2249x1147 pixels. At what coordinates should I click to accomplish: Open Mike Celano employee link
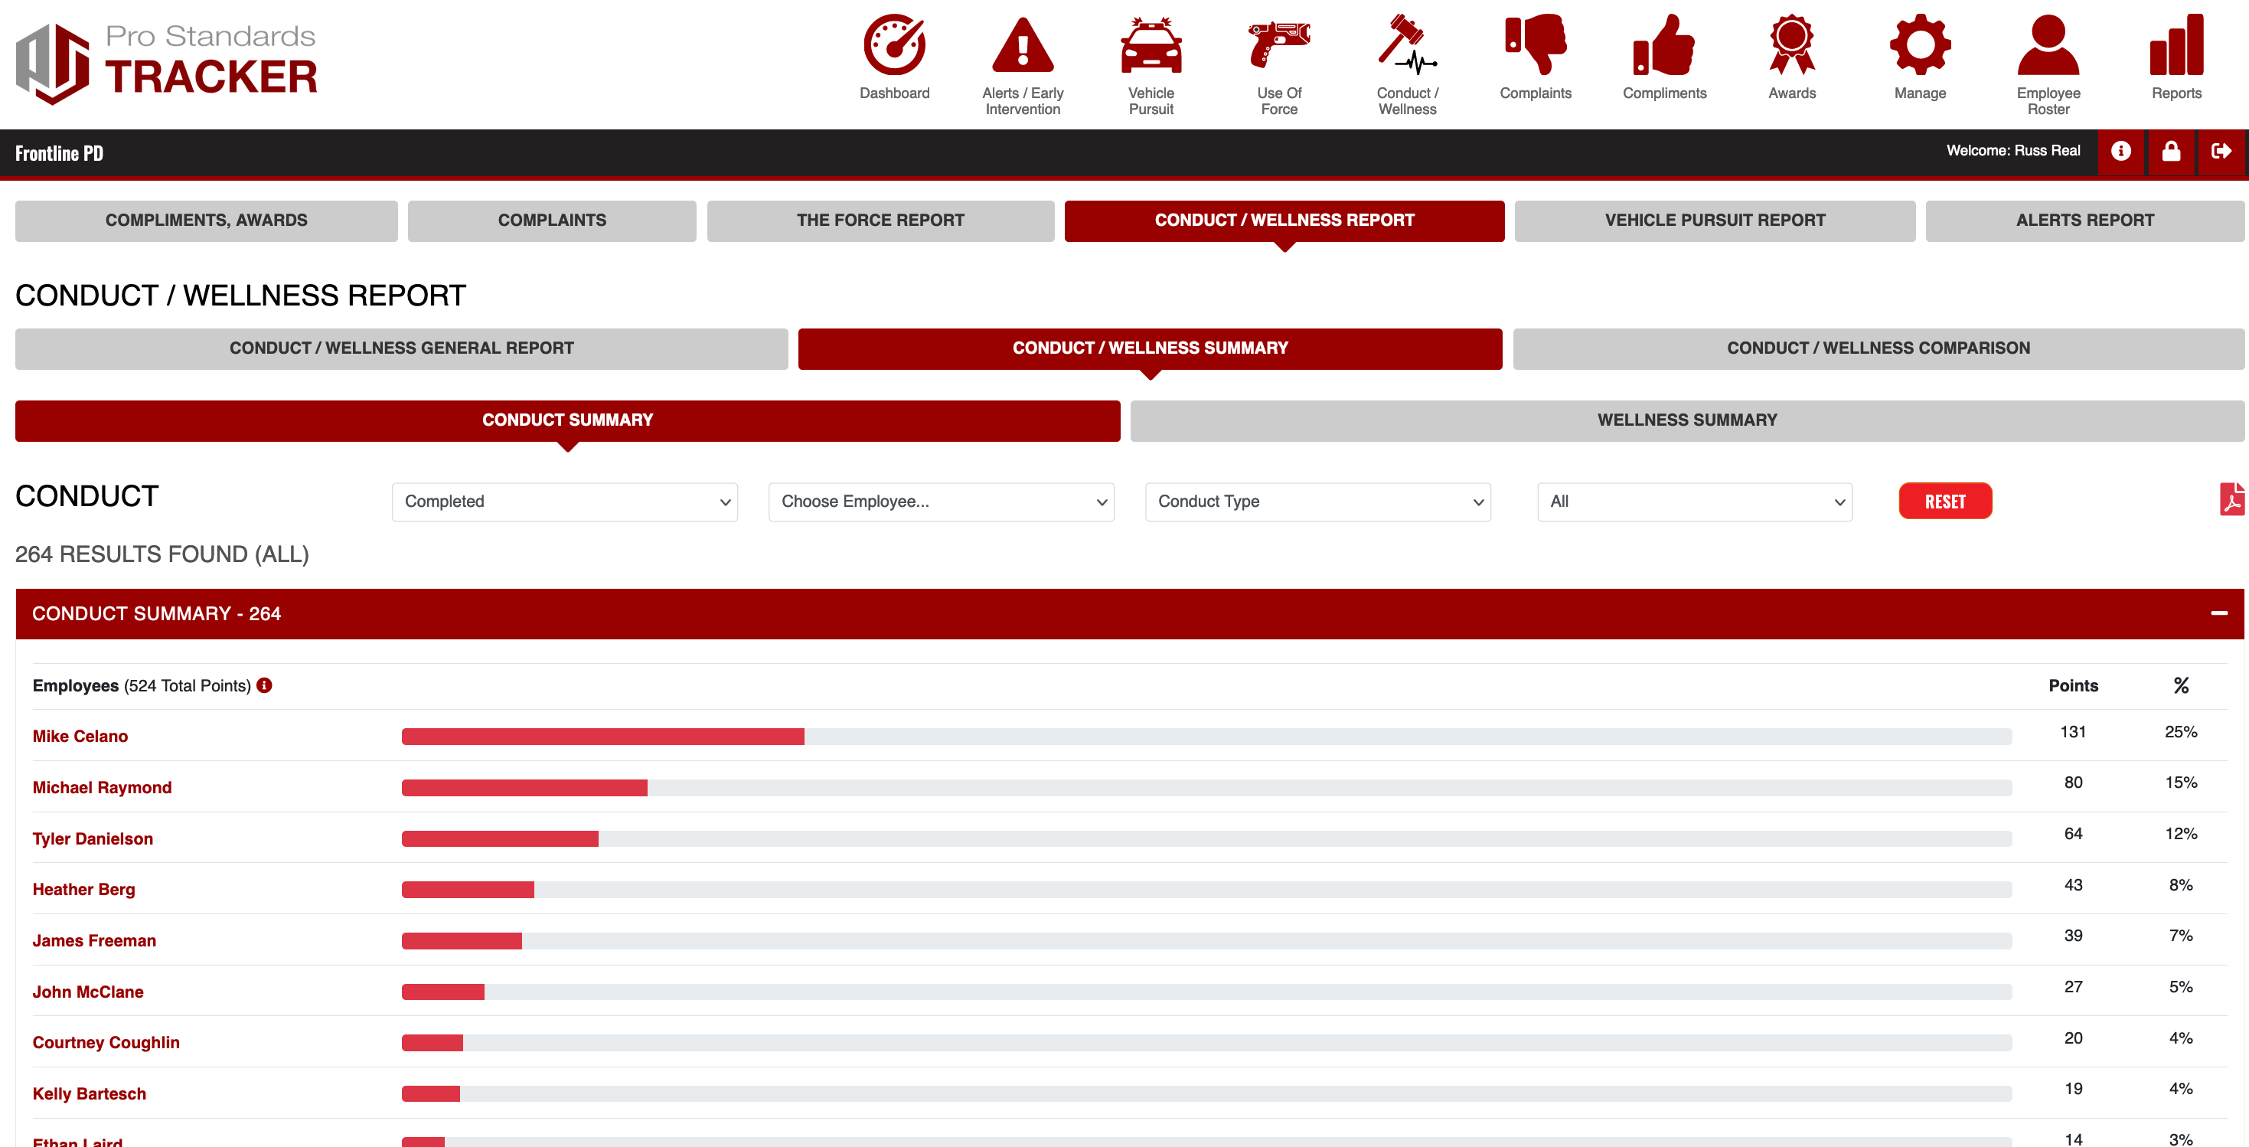tap(80, 737)
